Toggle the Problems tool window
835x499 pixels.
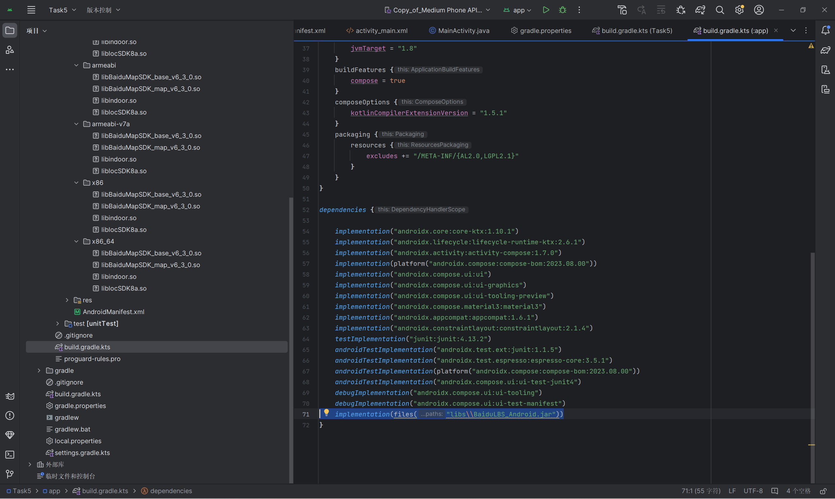coord(10,416)
